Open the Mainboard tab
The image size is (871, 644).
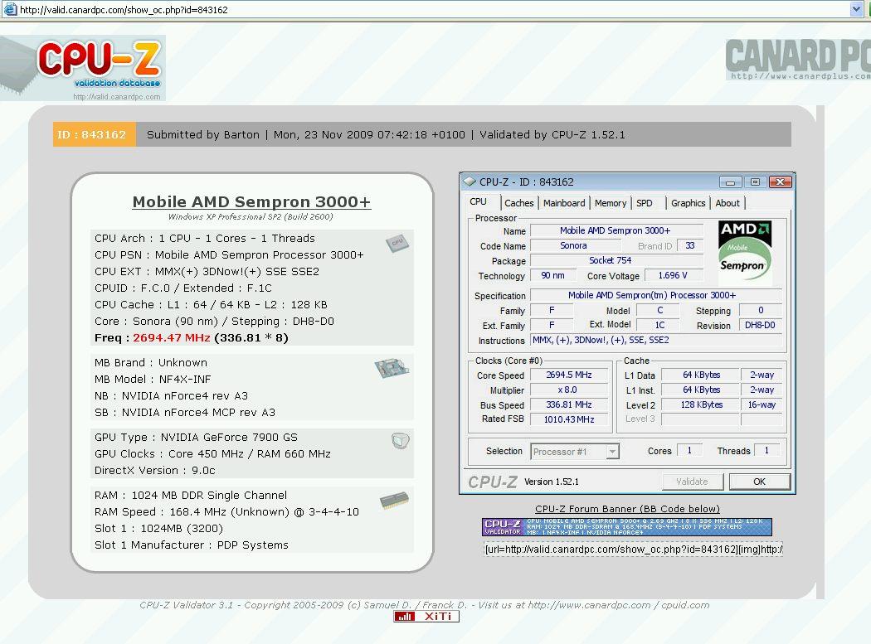coord(564,203)
